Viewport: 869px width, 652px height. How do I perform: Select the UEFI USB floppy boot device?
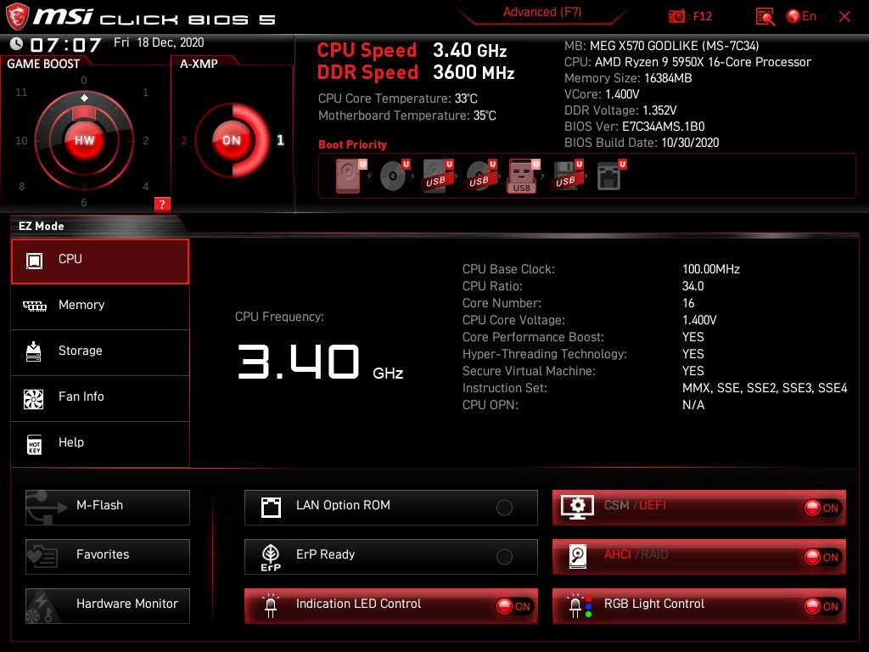point(567,176)
